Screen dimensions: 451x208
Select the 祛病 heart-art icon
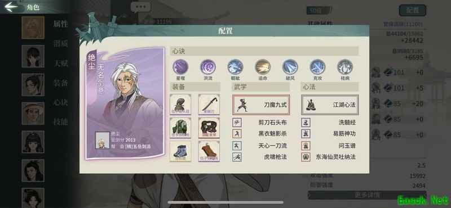click(x=345, y=67)
